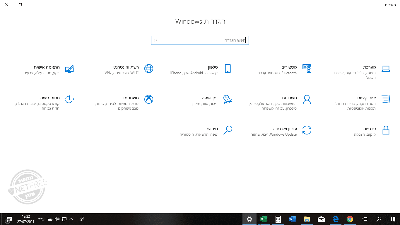Open the Action Center notifications icon
400x225 pixels.
9,219
